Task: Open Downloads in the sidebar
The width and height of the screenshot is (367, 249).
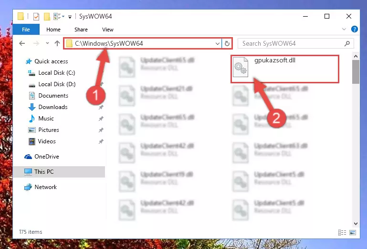Action: (x=53, y=107)
